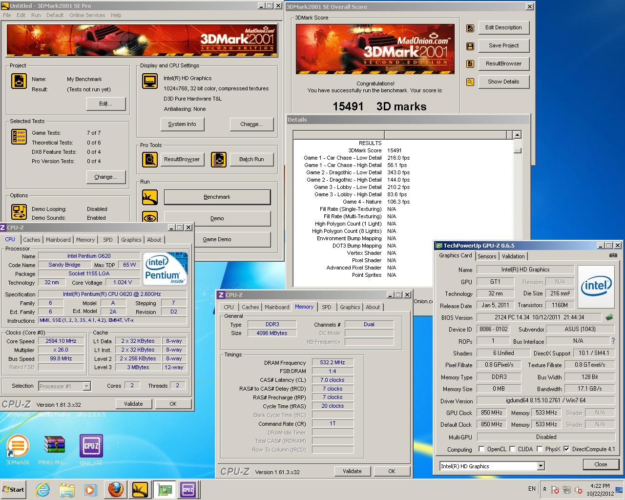The image size is (625, 500).
Task: Open the Help menu in 3DMark2001
Action: [116, 15]
